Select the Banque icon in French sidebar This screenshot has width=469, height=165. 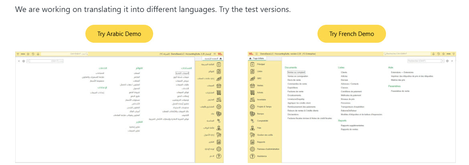pos(252,114)
